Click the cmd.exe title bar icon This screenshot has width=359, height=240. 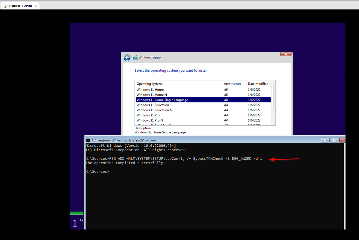(x=88, y=140)
